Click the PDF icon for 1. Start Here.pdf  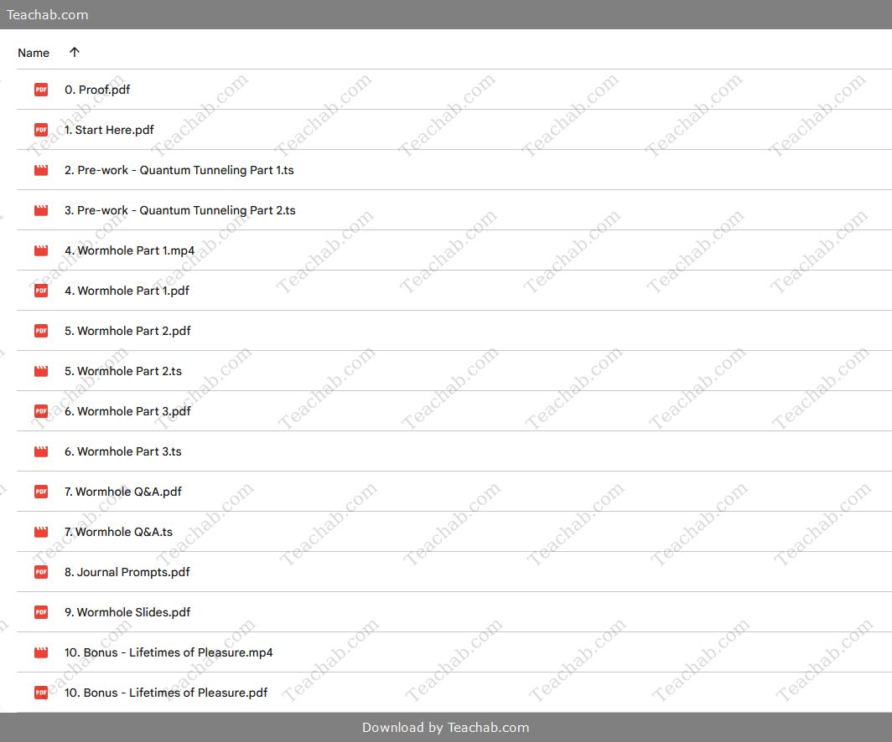[x=41, y=130]
